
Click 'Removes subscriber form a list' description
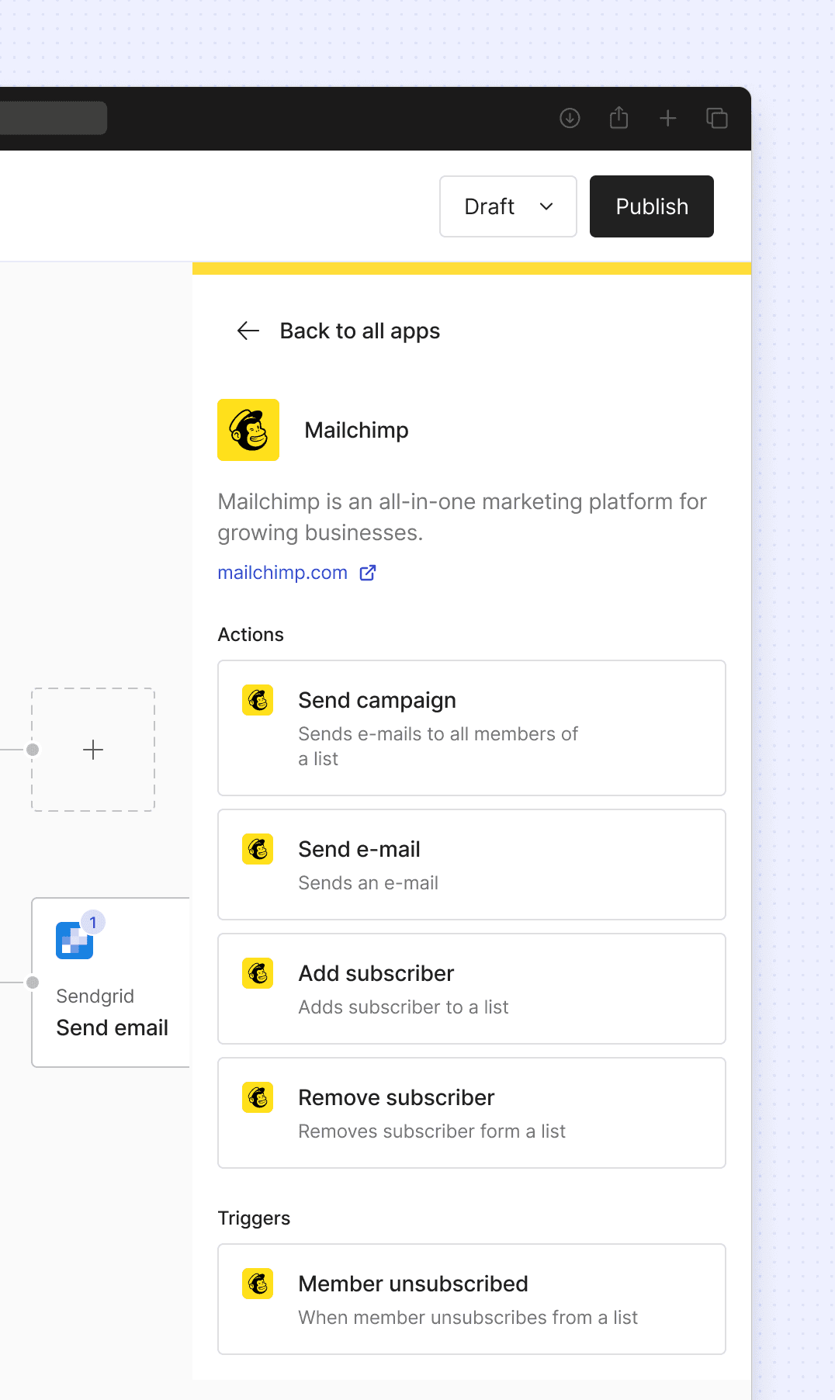pos(432,1131)
